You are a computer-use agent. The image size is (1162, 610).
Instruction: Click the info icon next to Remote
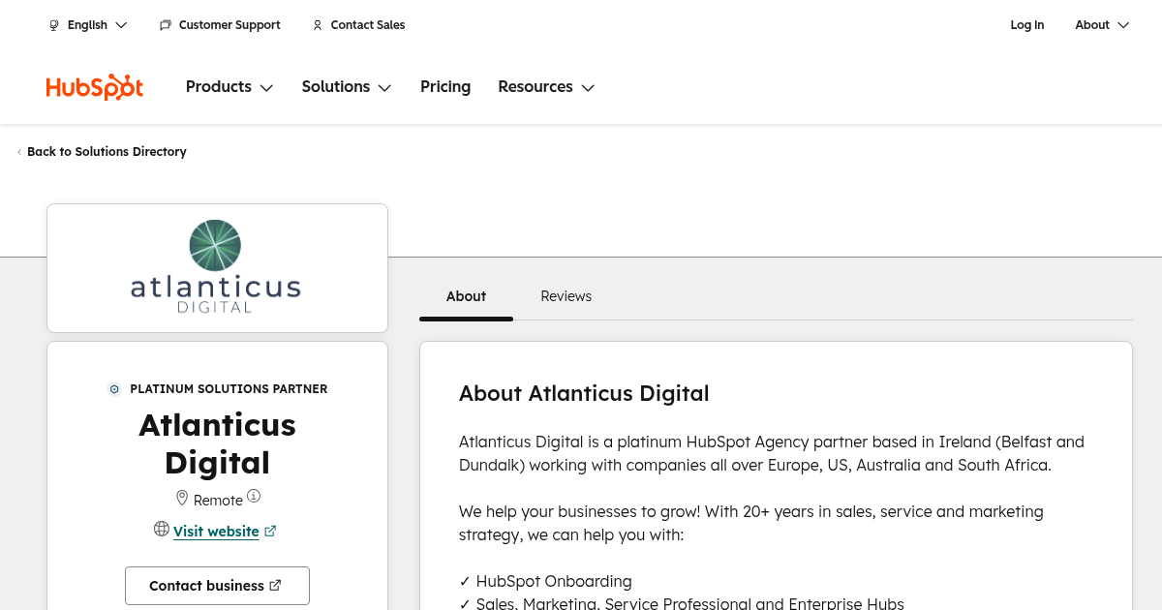coord(254,496)
